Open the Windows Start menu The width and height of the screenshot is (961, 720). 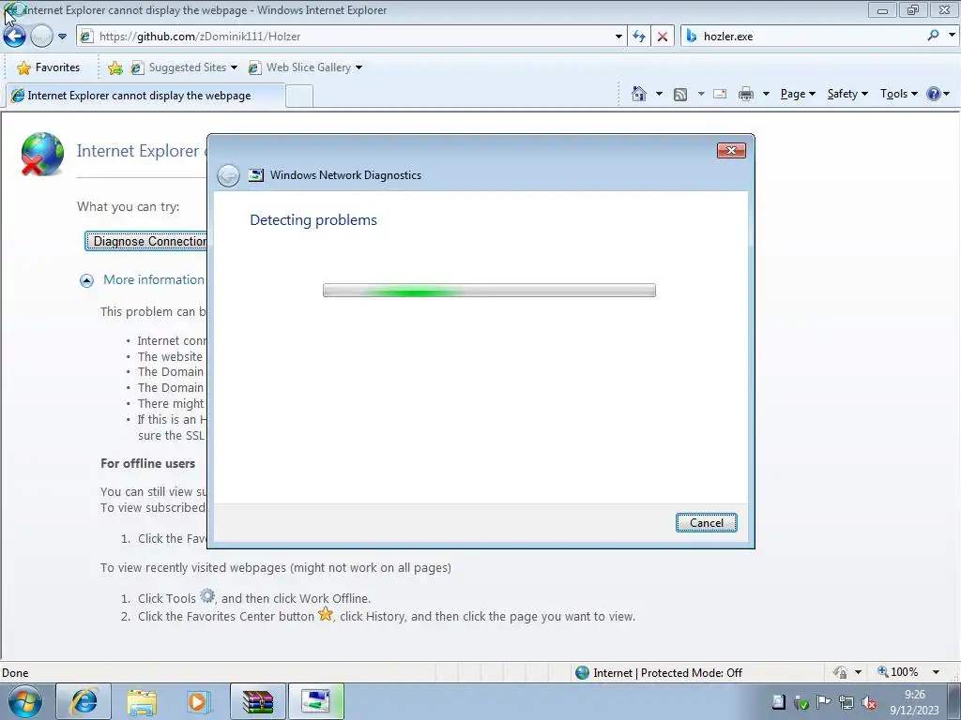(x=25, y=701)
